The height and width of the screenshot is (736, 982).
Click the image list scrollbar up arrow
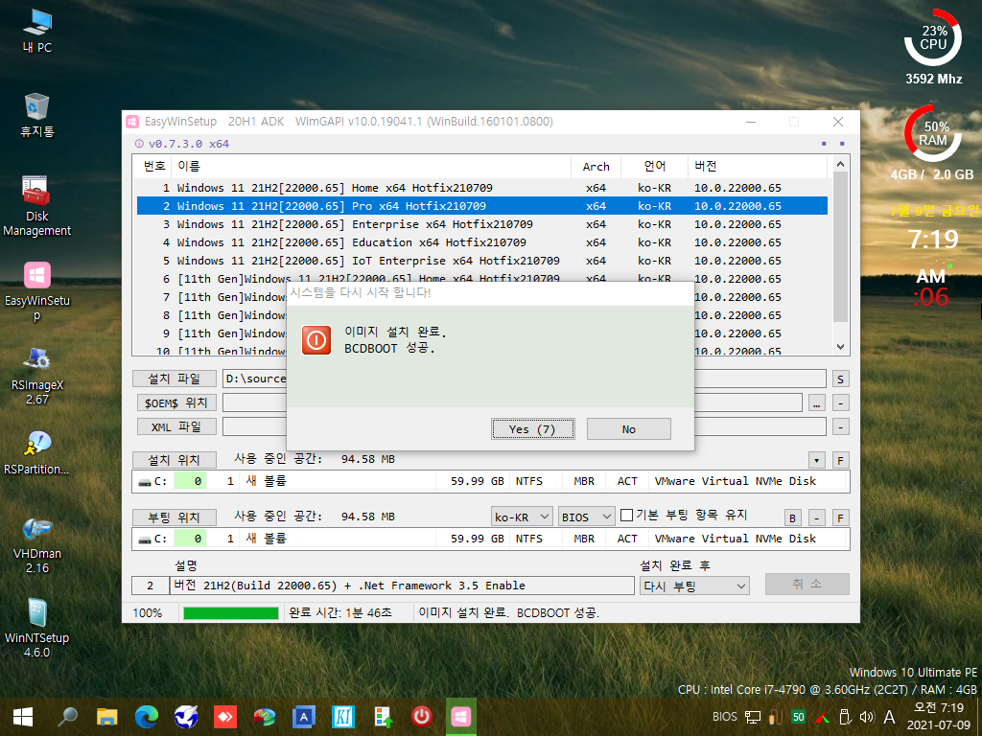pos(840,164)
